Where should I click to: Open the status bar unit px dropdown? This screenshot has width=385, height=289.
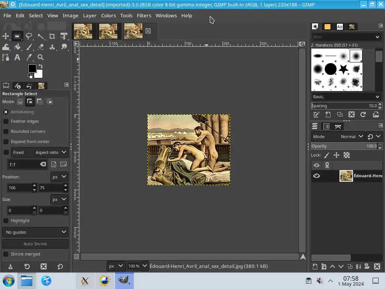click(x=115, y=266)
